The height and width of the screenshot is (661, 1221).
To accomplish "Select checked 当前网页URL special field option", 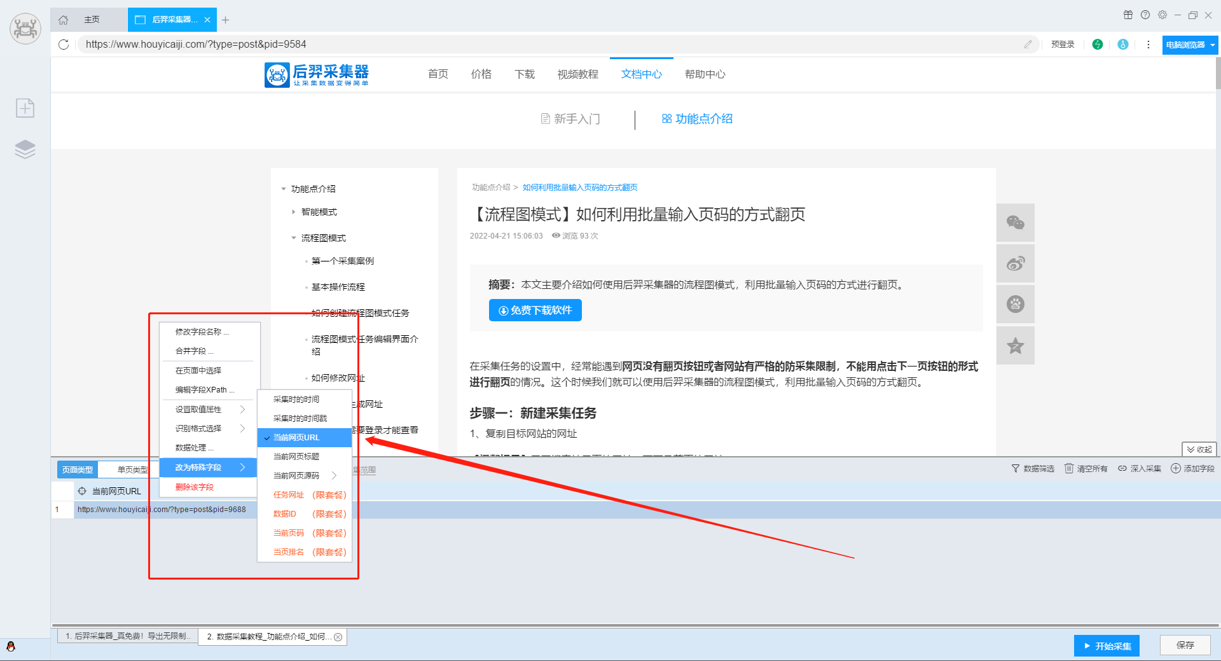I will coord(305,438).
